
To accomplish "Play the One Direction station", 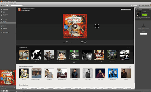I will coord(113,73).
